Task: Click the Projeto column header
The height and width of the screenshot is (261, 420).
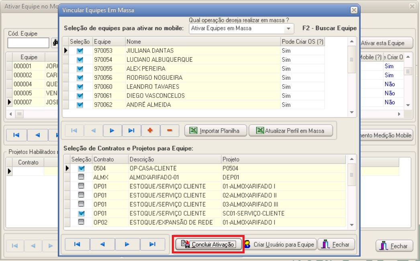Action: tap(283, 160)
